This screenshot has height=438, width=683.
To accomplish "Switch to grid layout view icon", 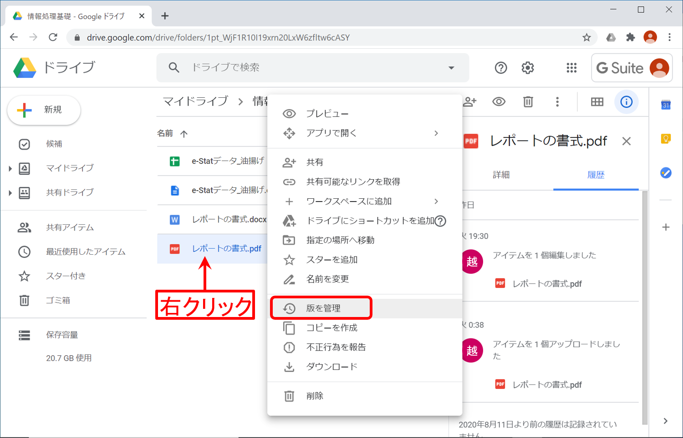I will pyautogui.click(x=597, y=102).
